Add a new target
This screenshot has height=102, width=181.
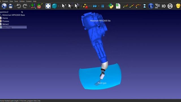40,6
